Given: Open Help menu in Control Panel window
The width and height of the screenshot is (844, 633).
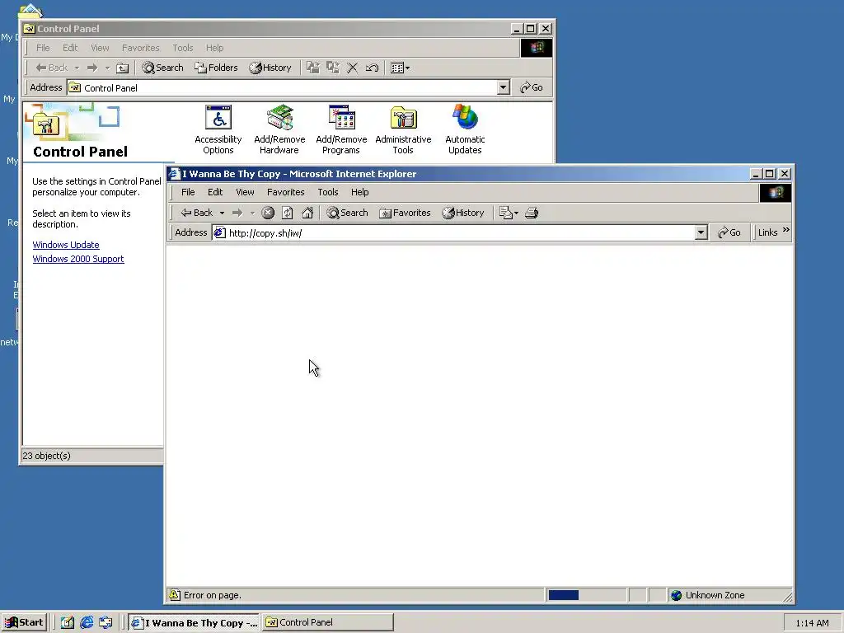Looking at the screenshot, I should (x=215, y=48).
